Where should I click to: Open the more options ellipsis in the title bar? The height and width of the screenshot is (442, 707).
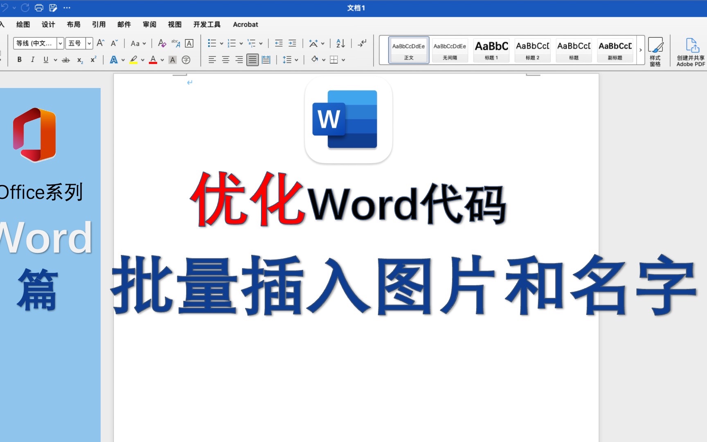pos(67,7)
